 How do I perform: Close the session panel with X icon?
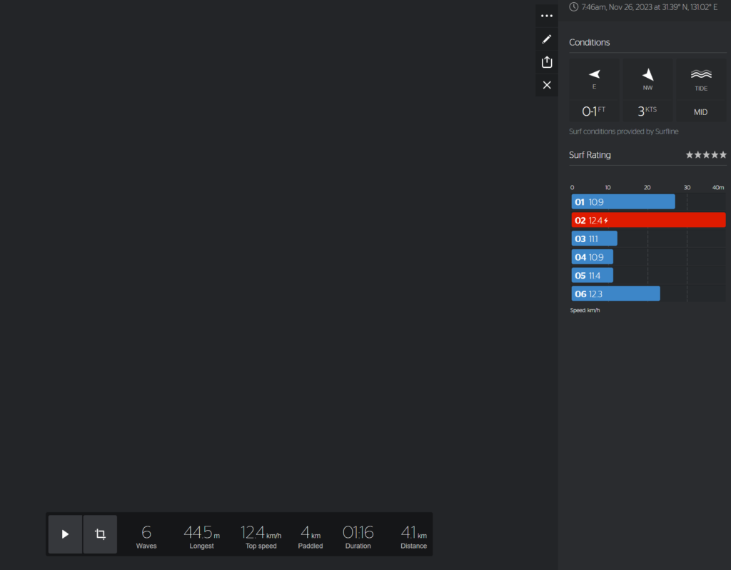(547, 85)
